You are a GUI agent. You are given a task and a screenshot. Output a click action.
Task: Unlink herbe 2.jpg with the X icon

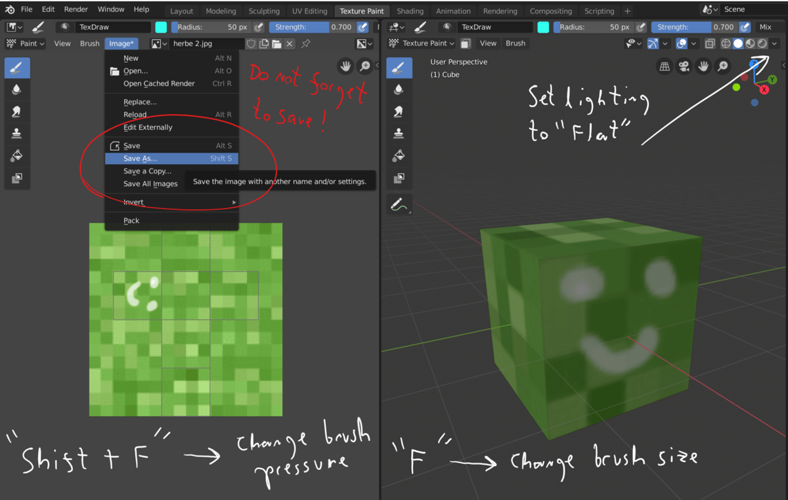pos(290,44)
